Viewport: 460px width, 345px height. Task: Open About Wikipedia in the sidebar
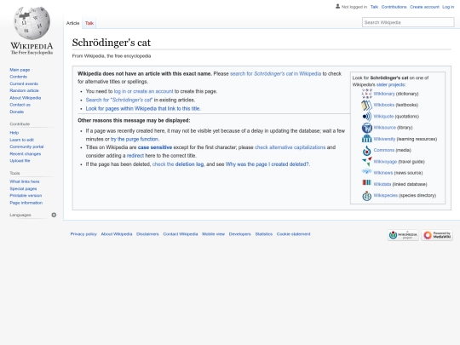pyautogui.click(x=26, y=98)
